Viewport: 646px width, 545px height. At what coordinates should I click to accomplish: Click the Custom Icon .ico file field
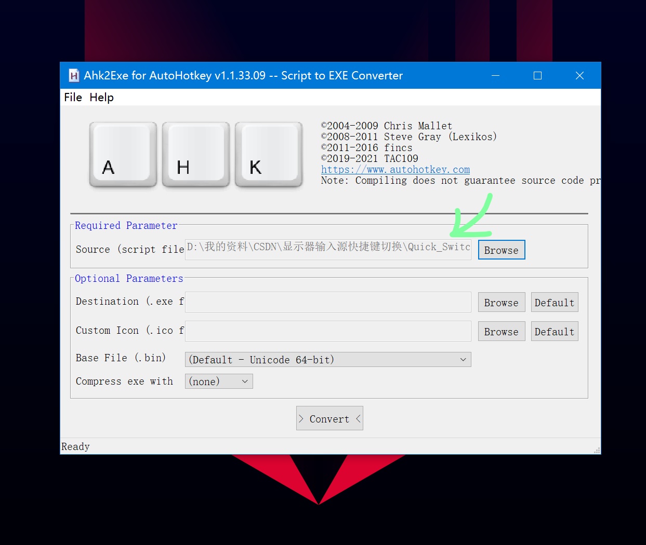pyautogui.click(x=328, y=331)
